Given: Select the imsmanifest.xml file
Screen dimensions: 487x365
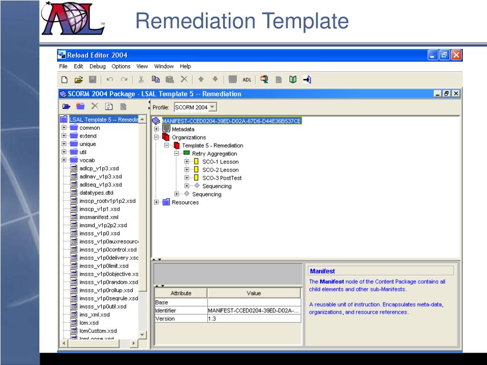Looking at the screenshot, I should tap(99, 217).
